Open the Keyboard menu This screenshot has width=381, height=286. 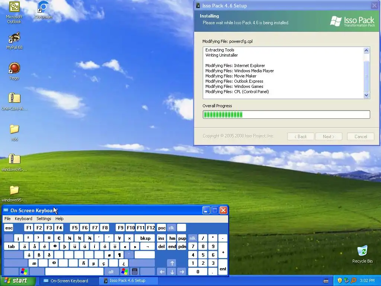[23, 219]
